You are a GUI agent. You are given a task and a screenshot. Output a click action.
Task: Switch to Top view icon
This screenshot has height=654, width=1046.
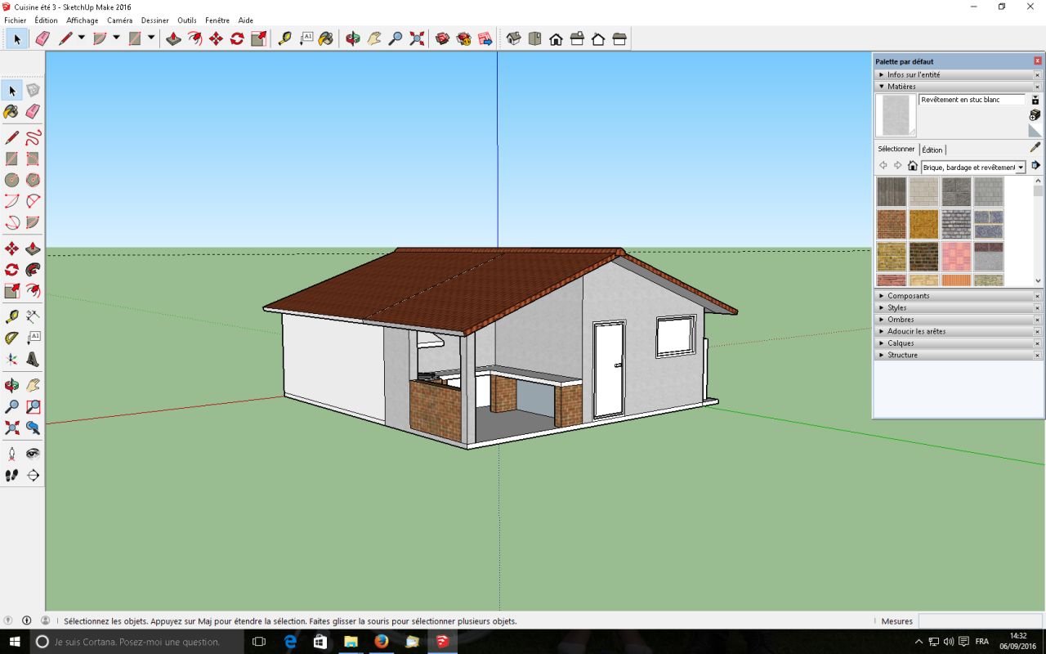534,38
